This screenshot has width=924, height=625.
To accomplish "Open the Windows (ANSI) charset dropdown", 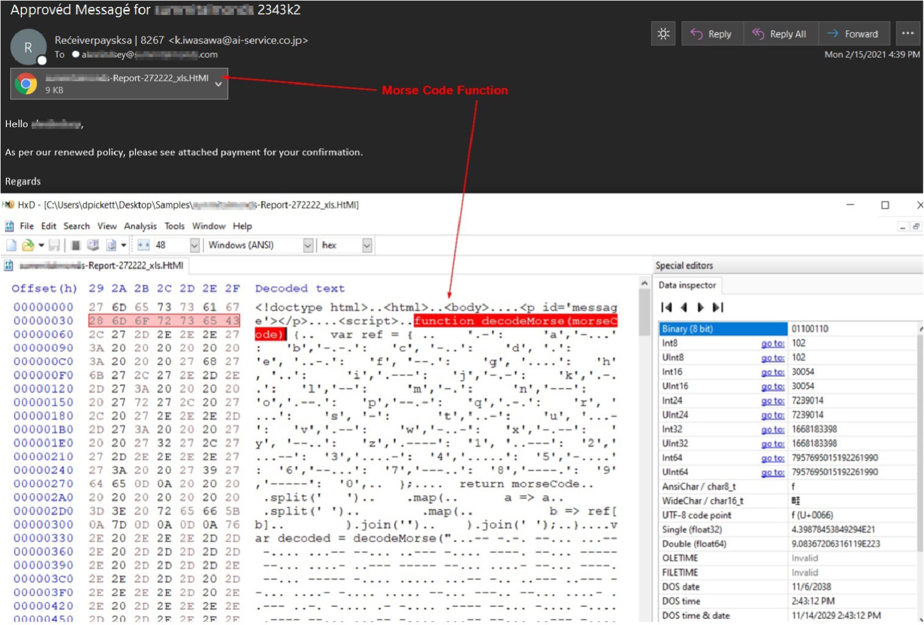I will coord(308,245).
